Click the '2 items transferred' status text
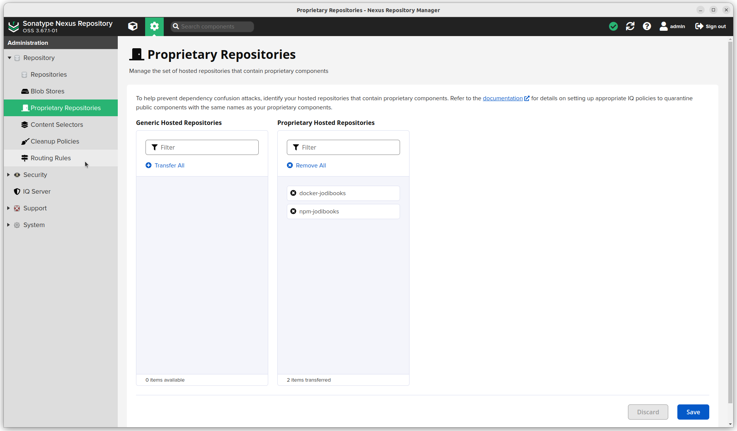 coord(309,380)
